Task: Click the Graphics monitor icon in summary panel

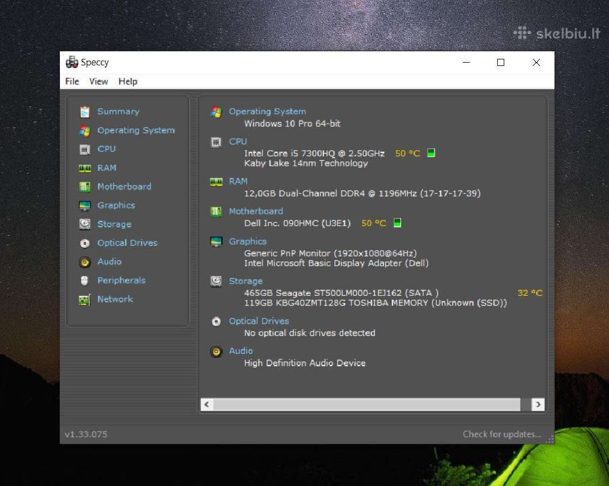Action: tap(216, 241)
